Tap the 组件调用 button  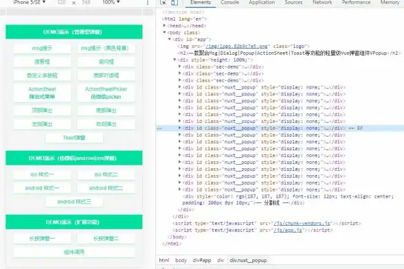point(74,253)
